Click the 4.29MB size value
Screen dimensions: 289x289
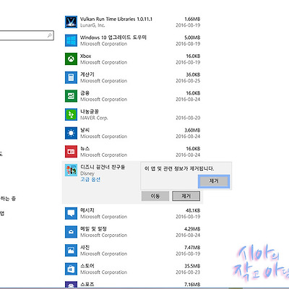192,229
